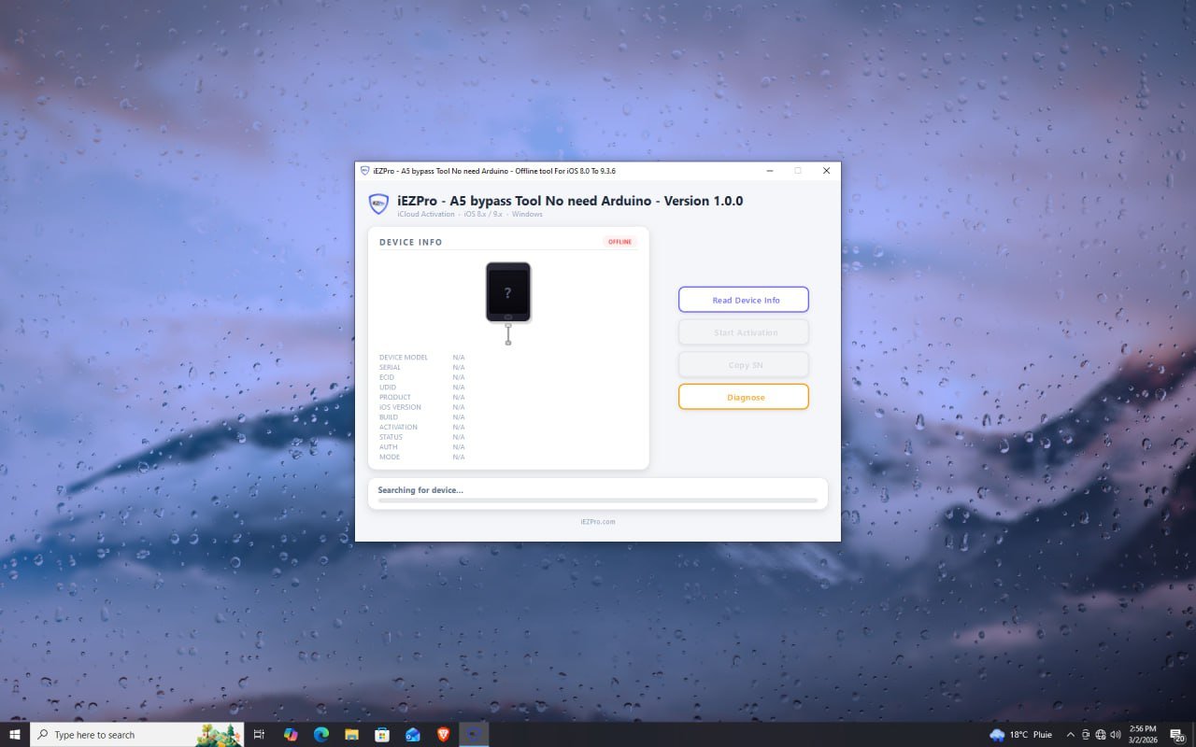Open Outlook from the taskbar
1196x747 pixels.
pyautogui.click(x=413, y=734)
